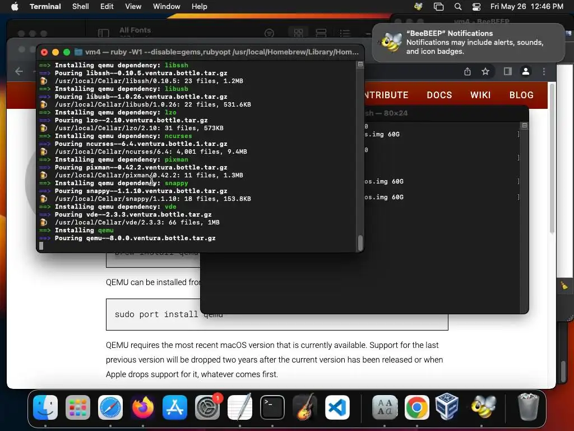
Task: Open Chrome three-dot menu
Action: pos(544,71)
